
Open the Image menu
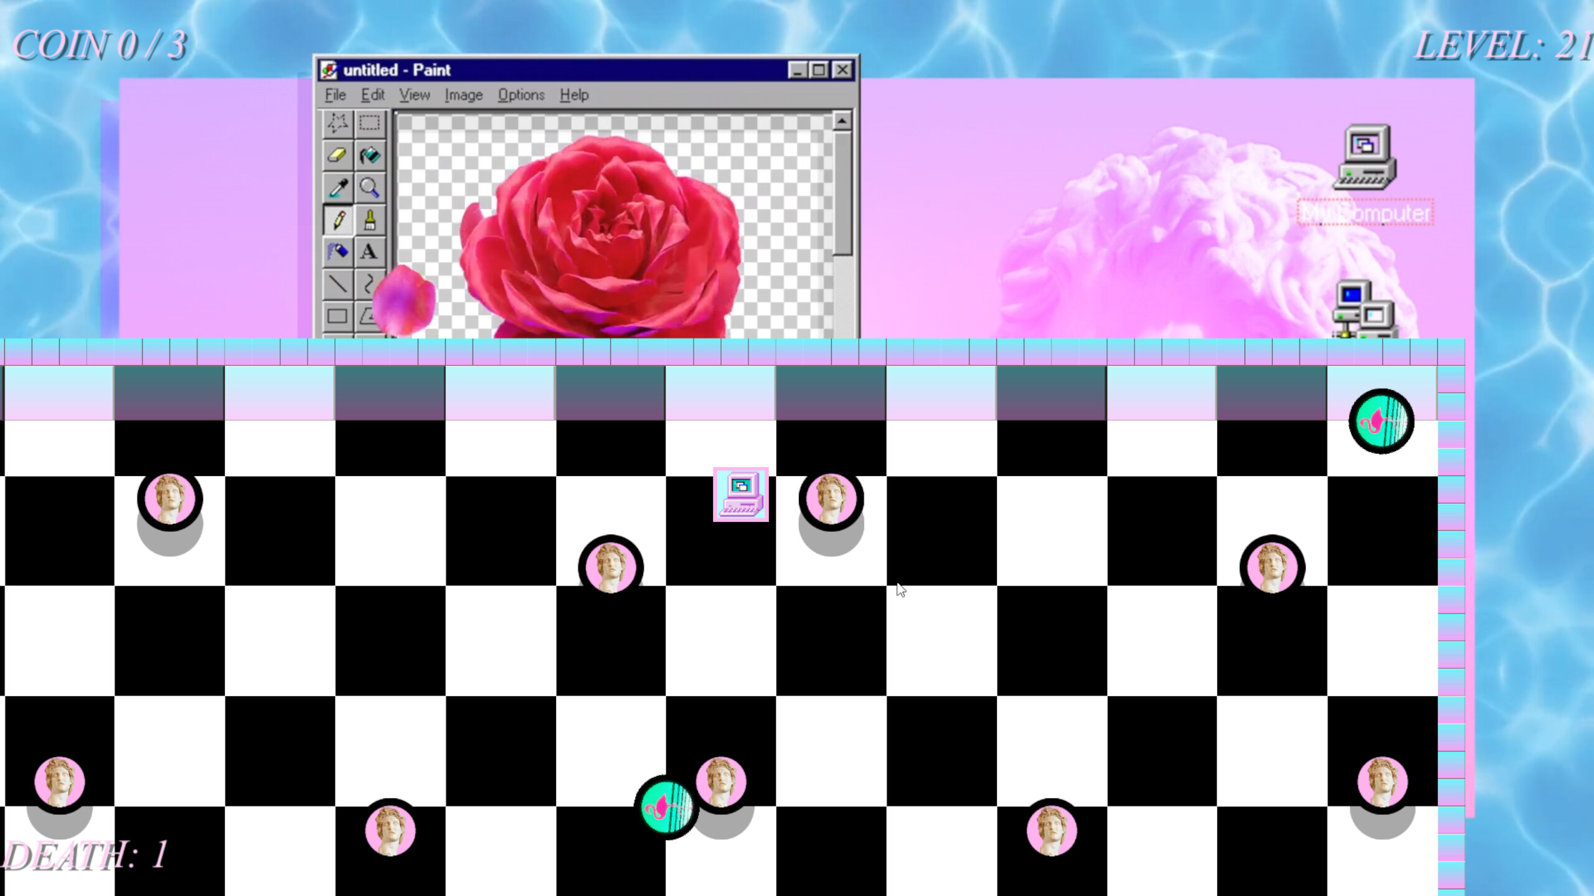click(463, 95)
